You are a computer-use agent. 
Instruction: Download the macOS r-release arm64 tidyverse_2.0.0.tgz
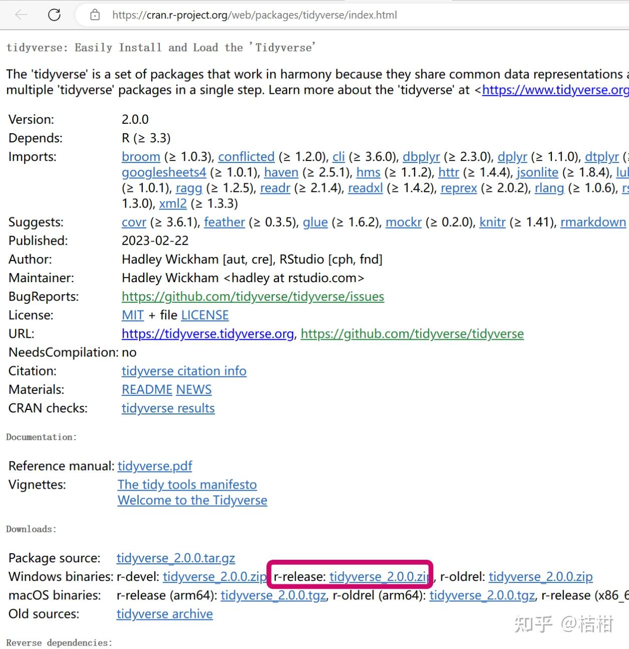[x=273, y=595]
